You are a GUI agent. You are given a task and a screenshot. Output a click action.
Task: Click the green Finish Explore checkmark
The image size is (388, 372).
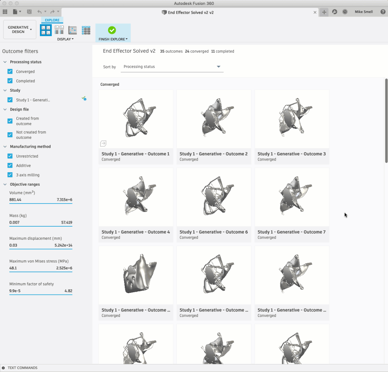point(112,30)
